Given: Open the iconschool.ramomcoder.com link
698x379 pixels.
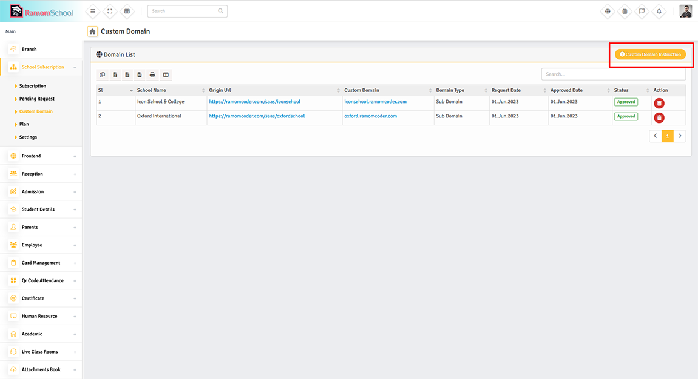Looking at the screenshot, I should 375,102.
